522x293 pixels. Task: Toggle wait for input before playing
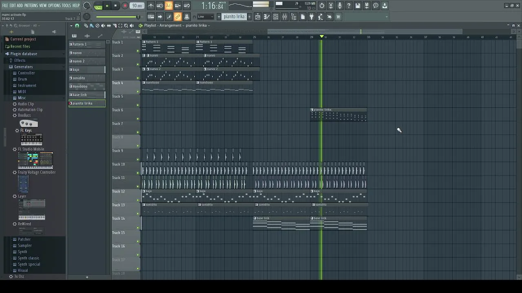[160, 6]
